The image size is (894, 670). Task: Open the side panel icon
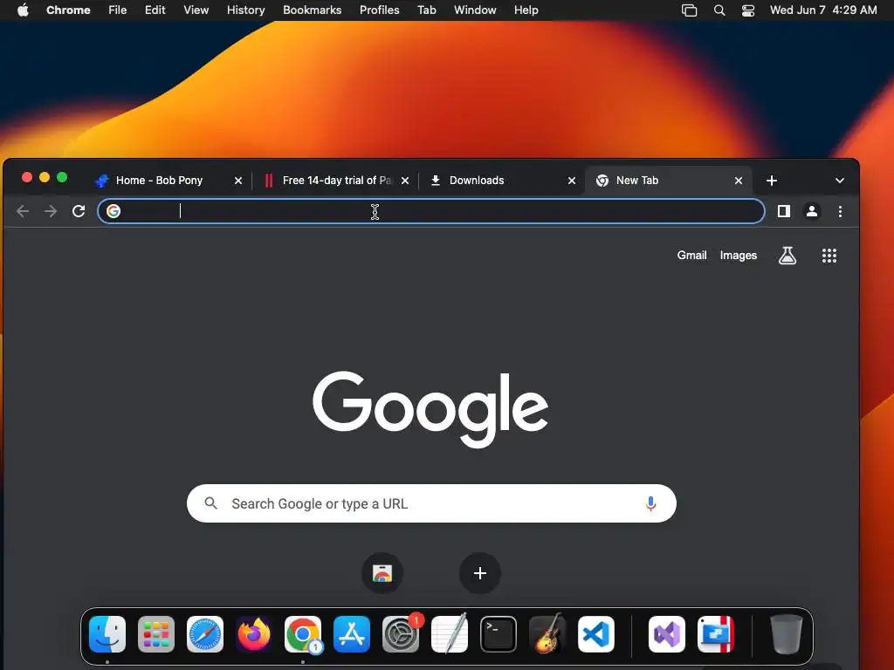[784, 211]
